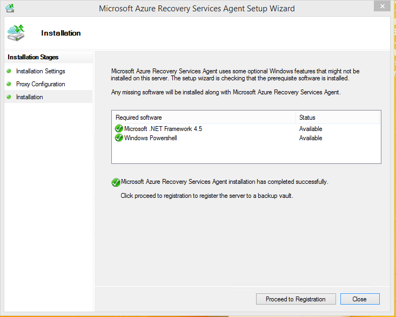Click green checkmark next to Windows Powershell
The height and width of the screenshot is (317, 396).
pyautogui.click(x=119, y=138)
